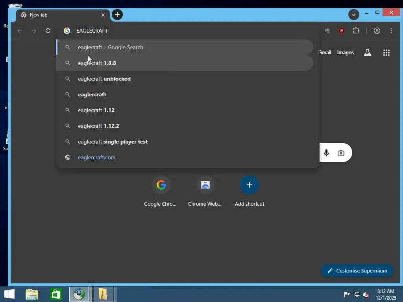403x302 pixels.
Task: Click the Supermium taskbar icon
Action: tap(79, 294)
